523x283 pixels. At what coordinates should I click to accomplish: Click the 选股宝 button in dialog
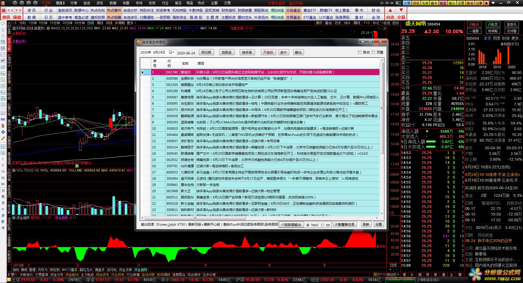click(226, 52)
